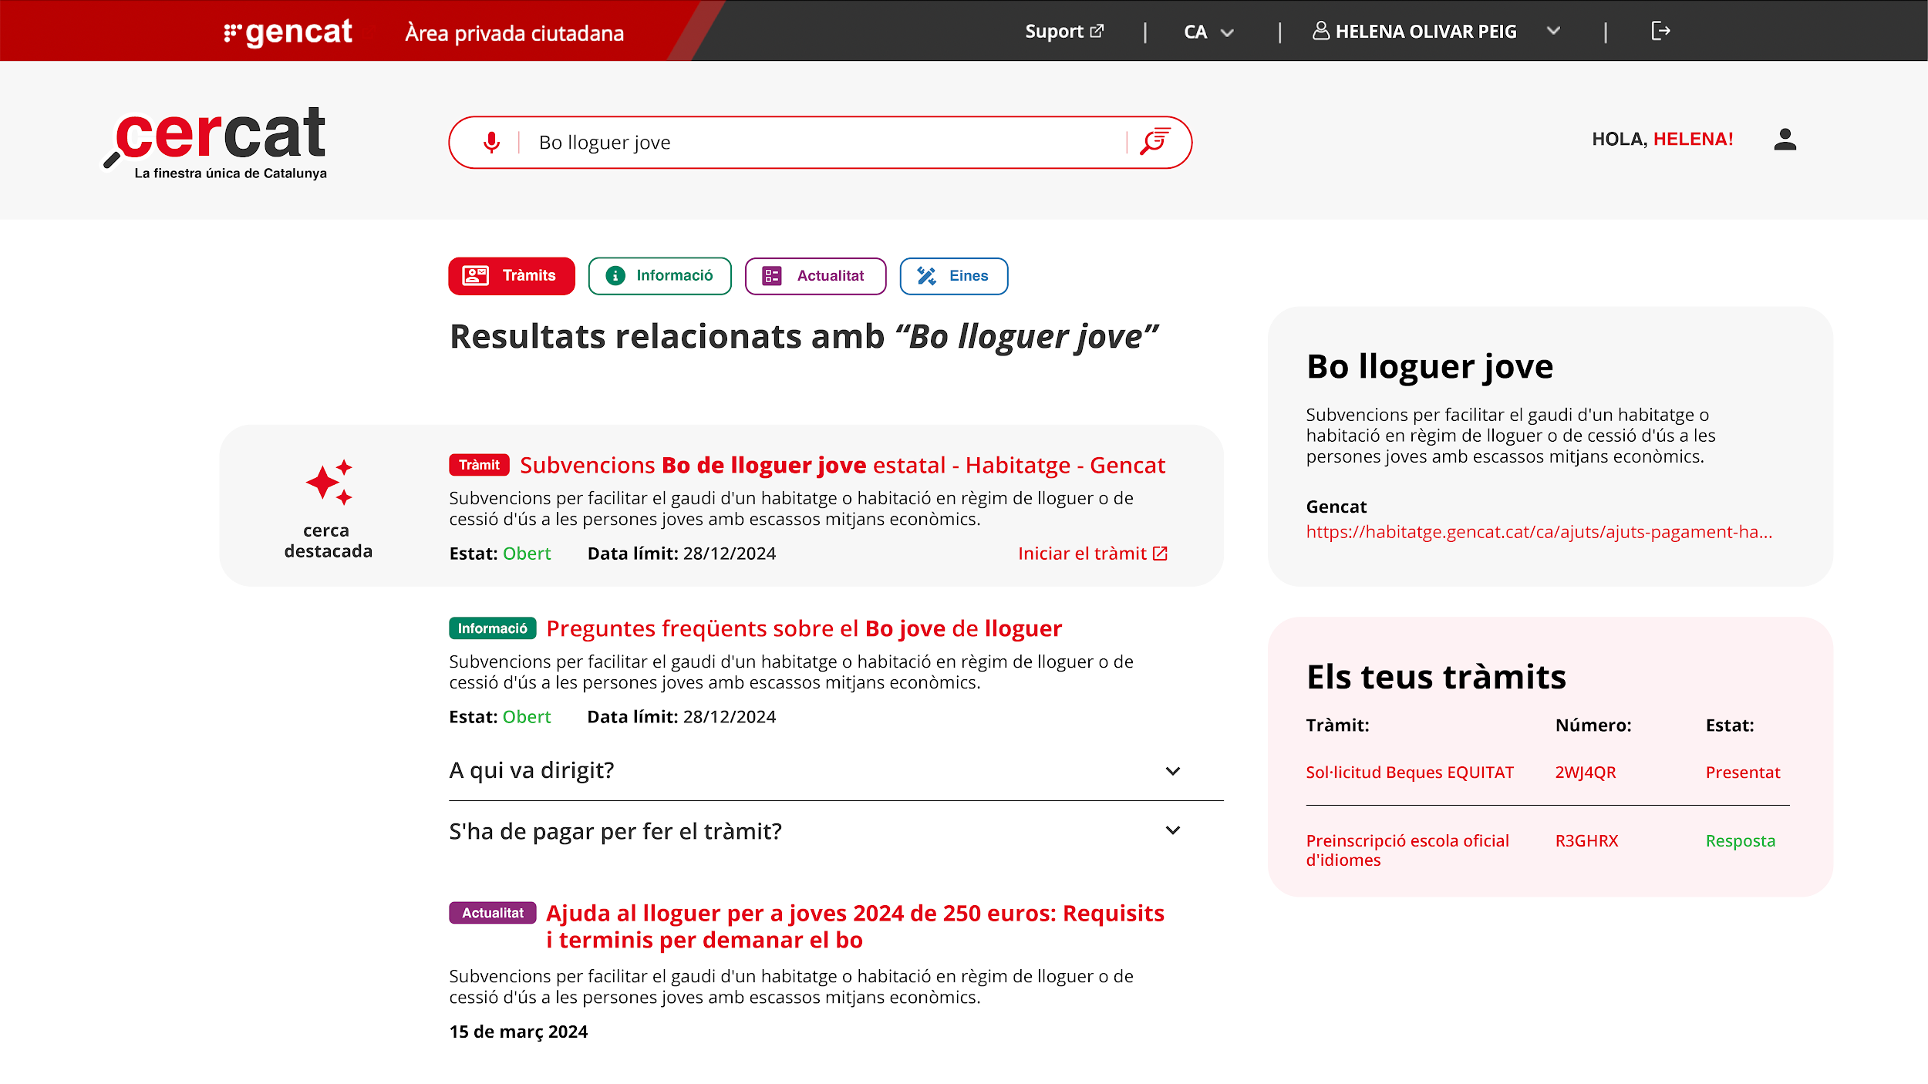Click the 'Bo lloguer jove' info card heading

(1429, 367)
